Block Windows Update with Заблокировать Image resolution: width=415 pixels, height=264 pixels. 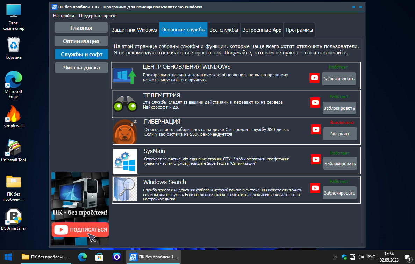tap(339, 79)
